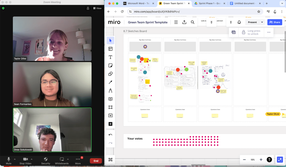Expand the Present dropdown arrow

pyautogui.click(x=262, y=22)
